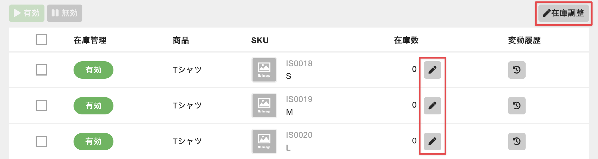
Task: Check the box for the IS0018 row
Action: (41, 70)
